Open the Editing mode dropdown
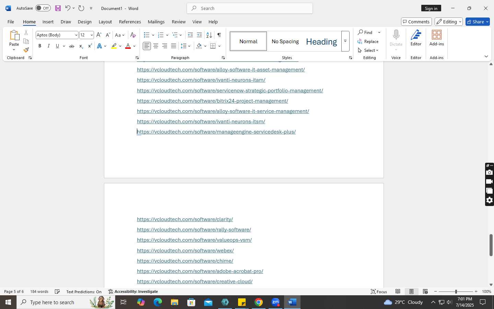 tap(449, 22)
